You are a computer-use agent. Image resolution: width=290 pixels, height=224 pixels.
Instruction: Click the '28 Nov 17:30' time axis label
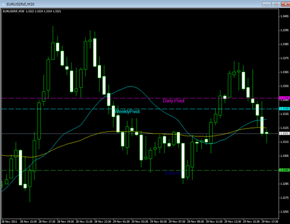click(47, 222)
